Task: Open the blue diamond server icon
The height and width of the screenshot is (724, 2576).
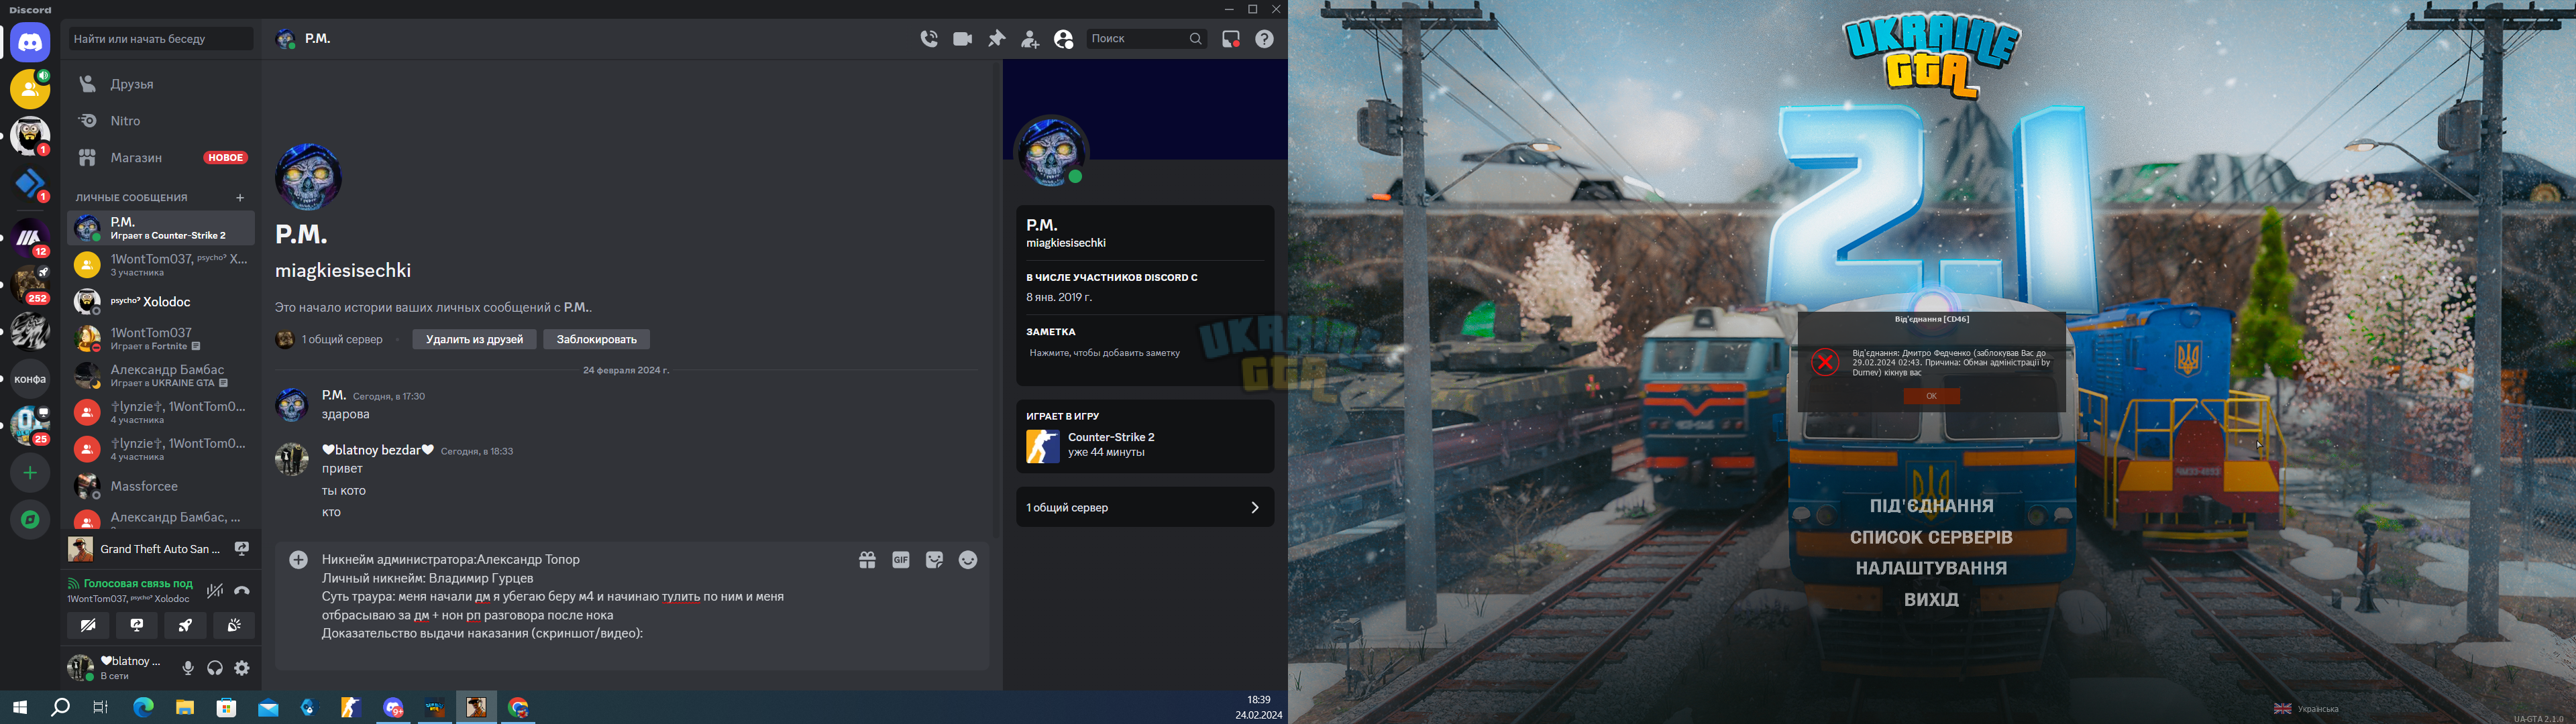Action: coord(30,184)
